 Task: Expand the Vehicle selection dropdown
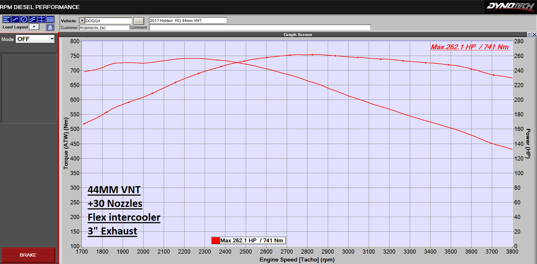point(82,20)
